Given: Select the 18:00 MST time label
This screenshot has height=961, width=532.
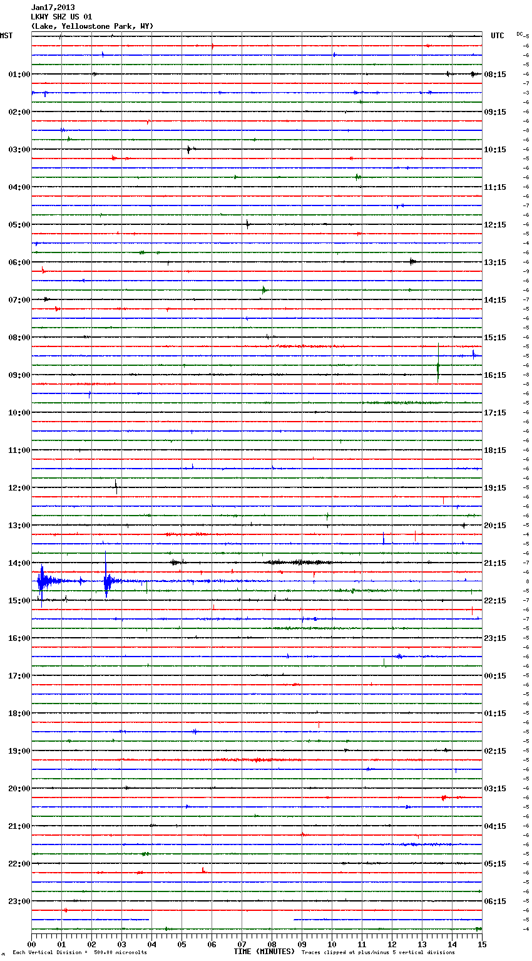Looking at the screenshot, I should [19, 714].
